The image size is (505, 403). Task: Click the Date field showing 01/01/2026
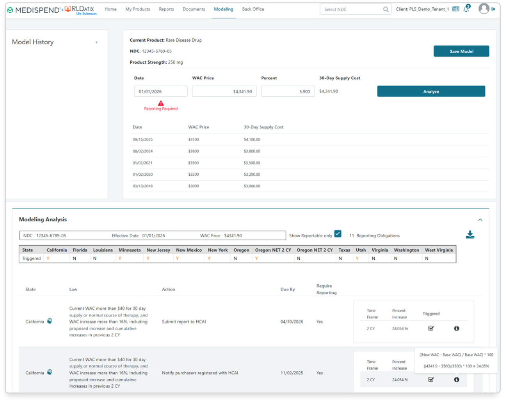coord(160,91)
